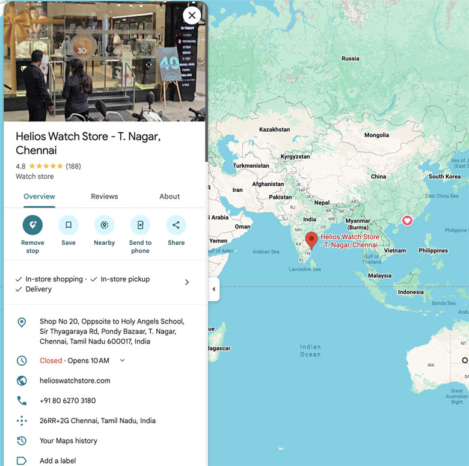The image size is (469, 466).
Task: Click the phone number icon
Action: coord(22,400)
